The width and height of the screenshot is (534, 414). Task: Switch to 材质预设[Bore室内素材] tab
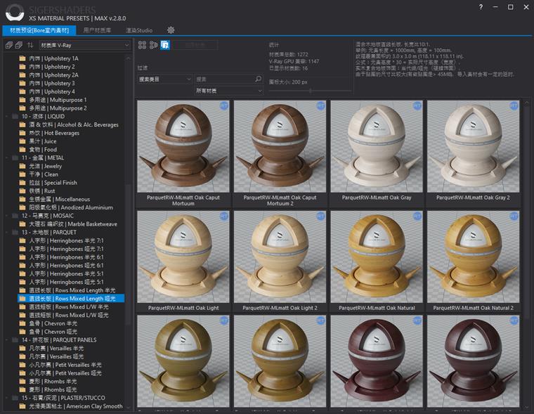[x=39, y=30]
